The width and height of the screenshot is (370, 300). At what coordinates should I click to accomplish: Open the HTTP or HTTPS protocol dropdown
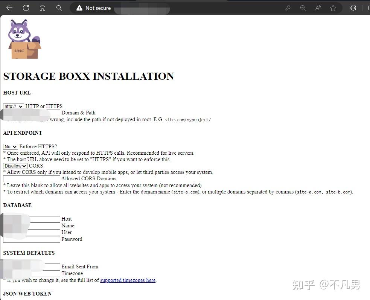point(13,106)
